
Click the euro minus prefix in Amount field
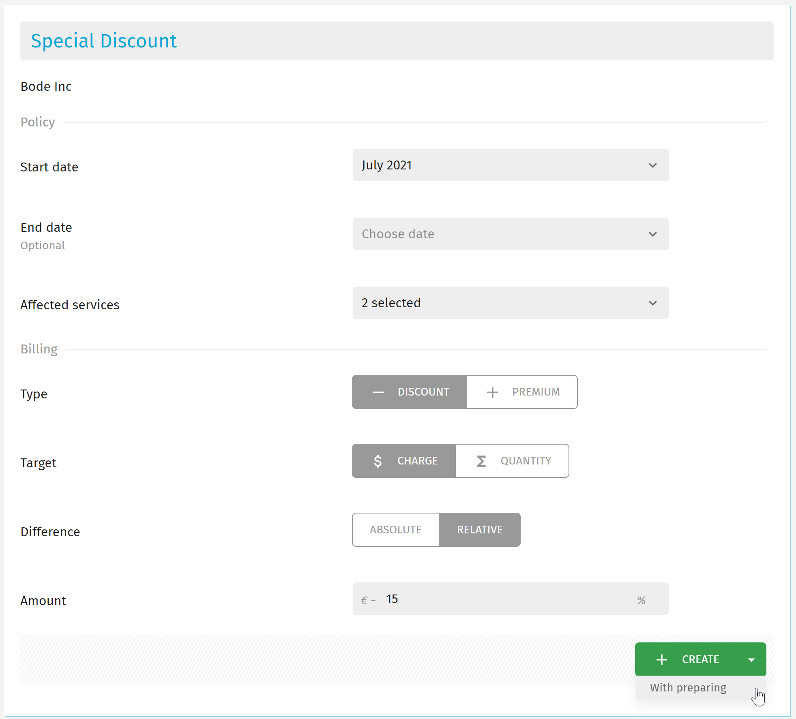368,600
